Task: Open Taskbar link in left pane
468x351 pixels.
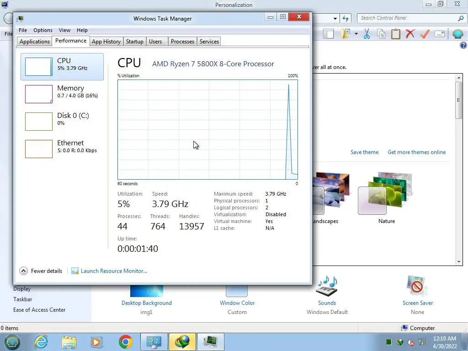Action: pyautogui.click(x=22, y=299)
